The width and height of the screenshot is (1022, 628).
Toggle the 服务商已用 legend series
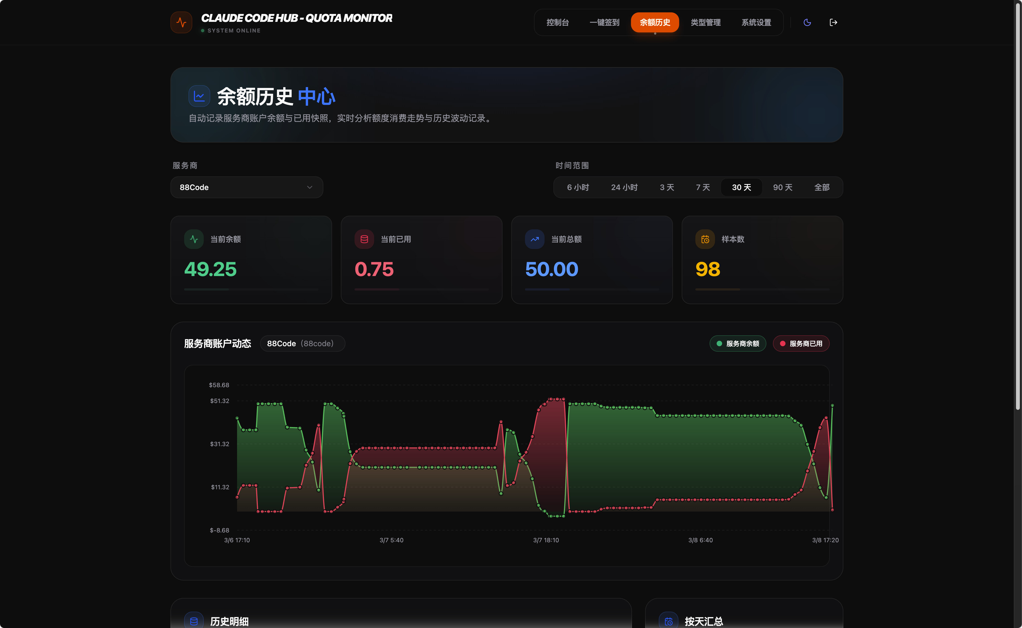click(801, 343)
